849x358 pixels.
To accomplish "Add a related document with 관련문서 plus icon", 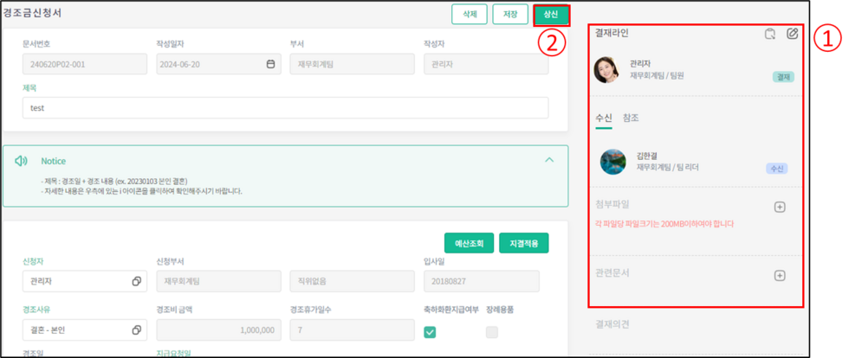I will pyautogui.click(x=779, y=276).
